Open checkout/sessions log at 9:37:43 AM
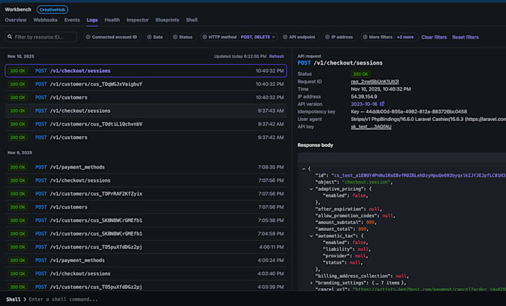 pos(146,111)
